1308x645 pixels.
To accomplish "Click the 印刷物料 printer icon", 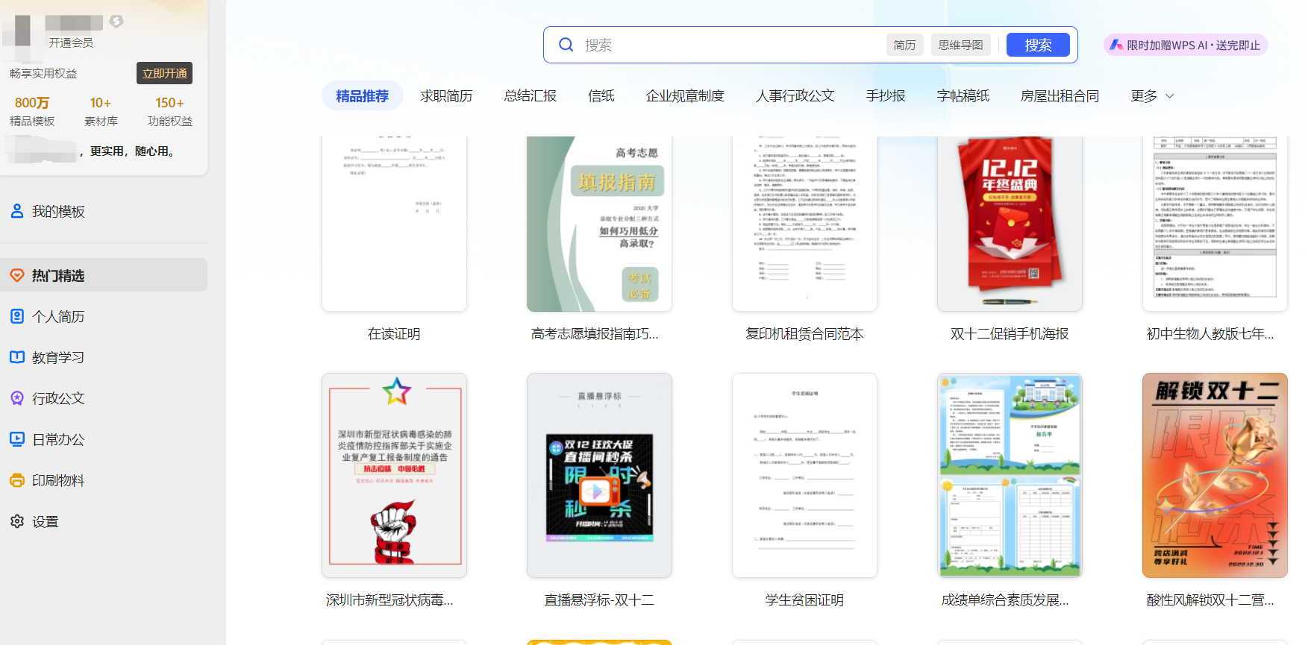I will point(17,480).
